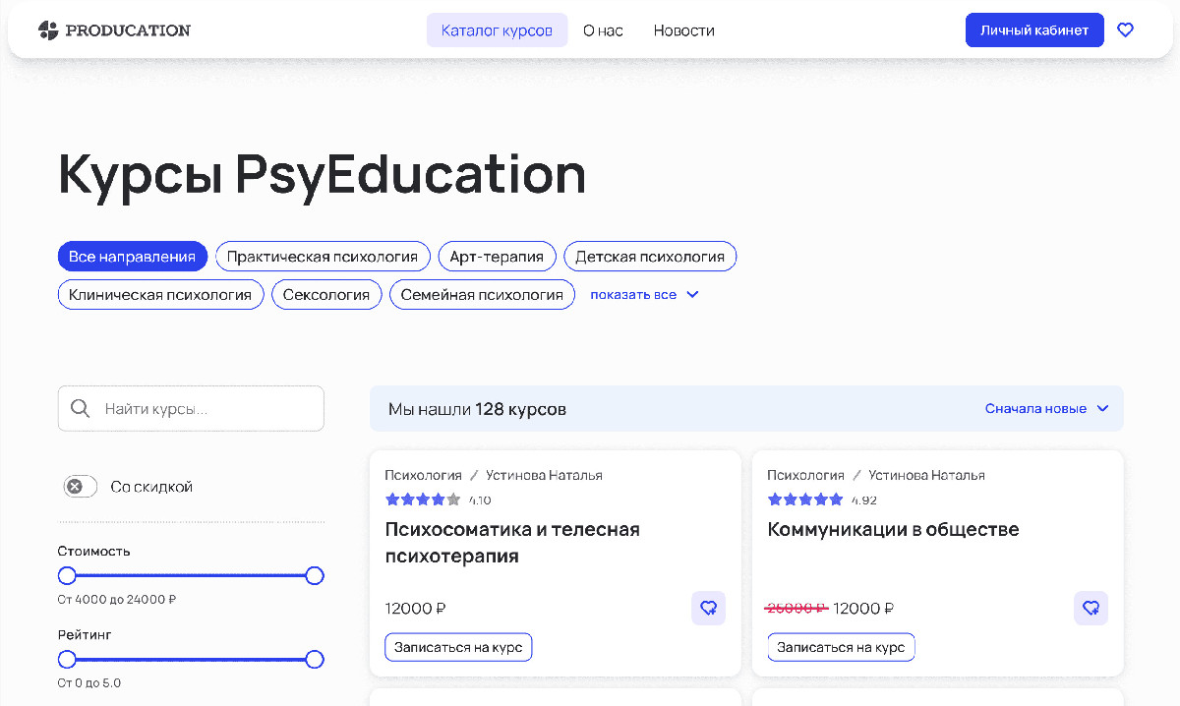
Task: Toggle the Со скидкой switch
Action: tap(81, 486)
